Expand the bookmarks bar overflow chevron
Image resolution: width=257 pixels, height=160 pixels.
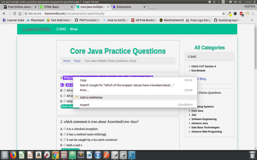pos(253,20)
